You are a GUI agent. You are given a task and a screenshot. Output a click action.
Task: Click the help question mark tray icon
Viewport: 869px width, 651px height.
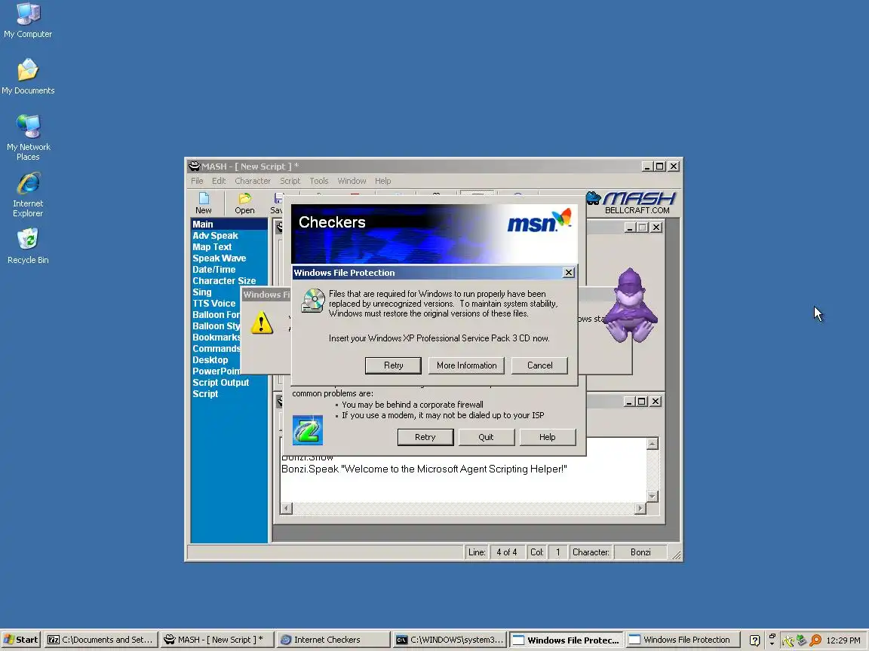tap(754, 640)
